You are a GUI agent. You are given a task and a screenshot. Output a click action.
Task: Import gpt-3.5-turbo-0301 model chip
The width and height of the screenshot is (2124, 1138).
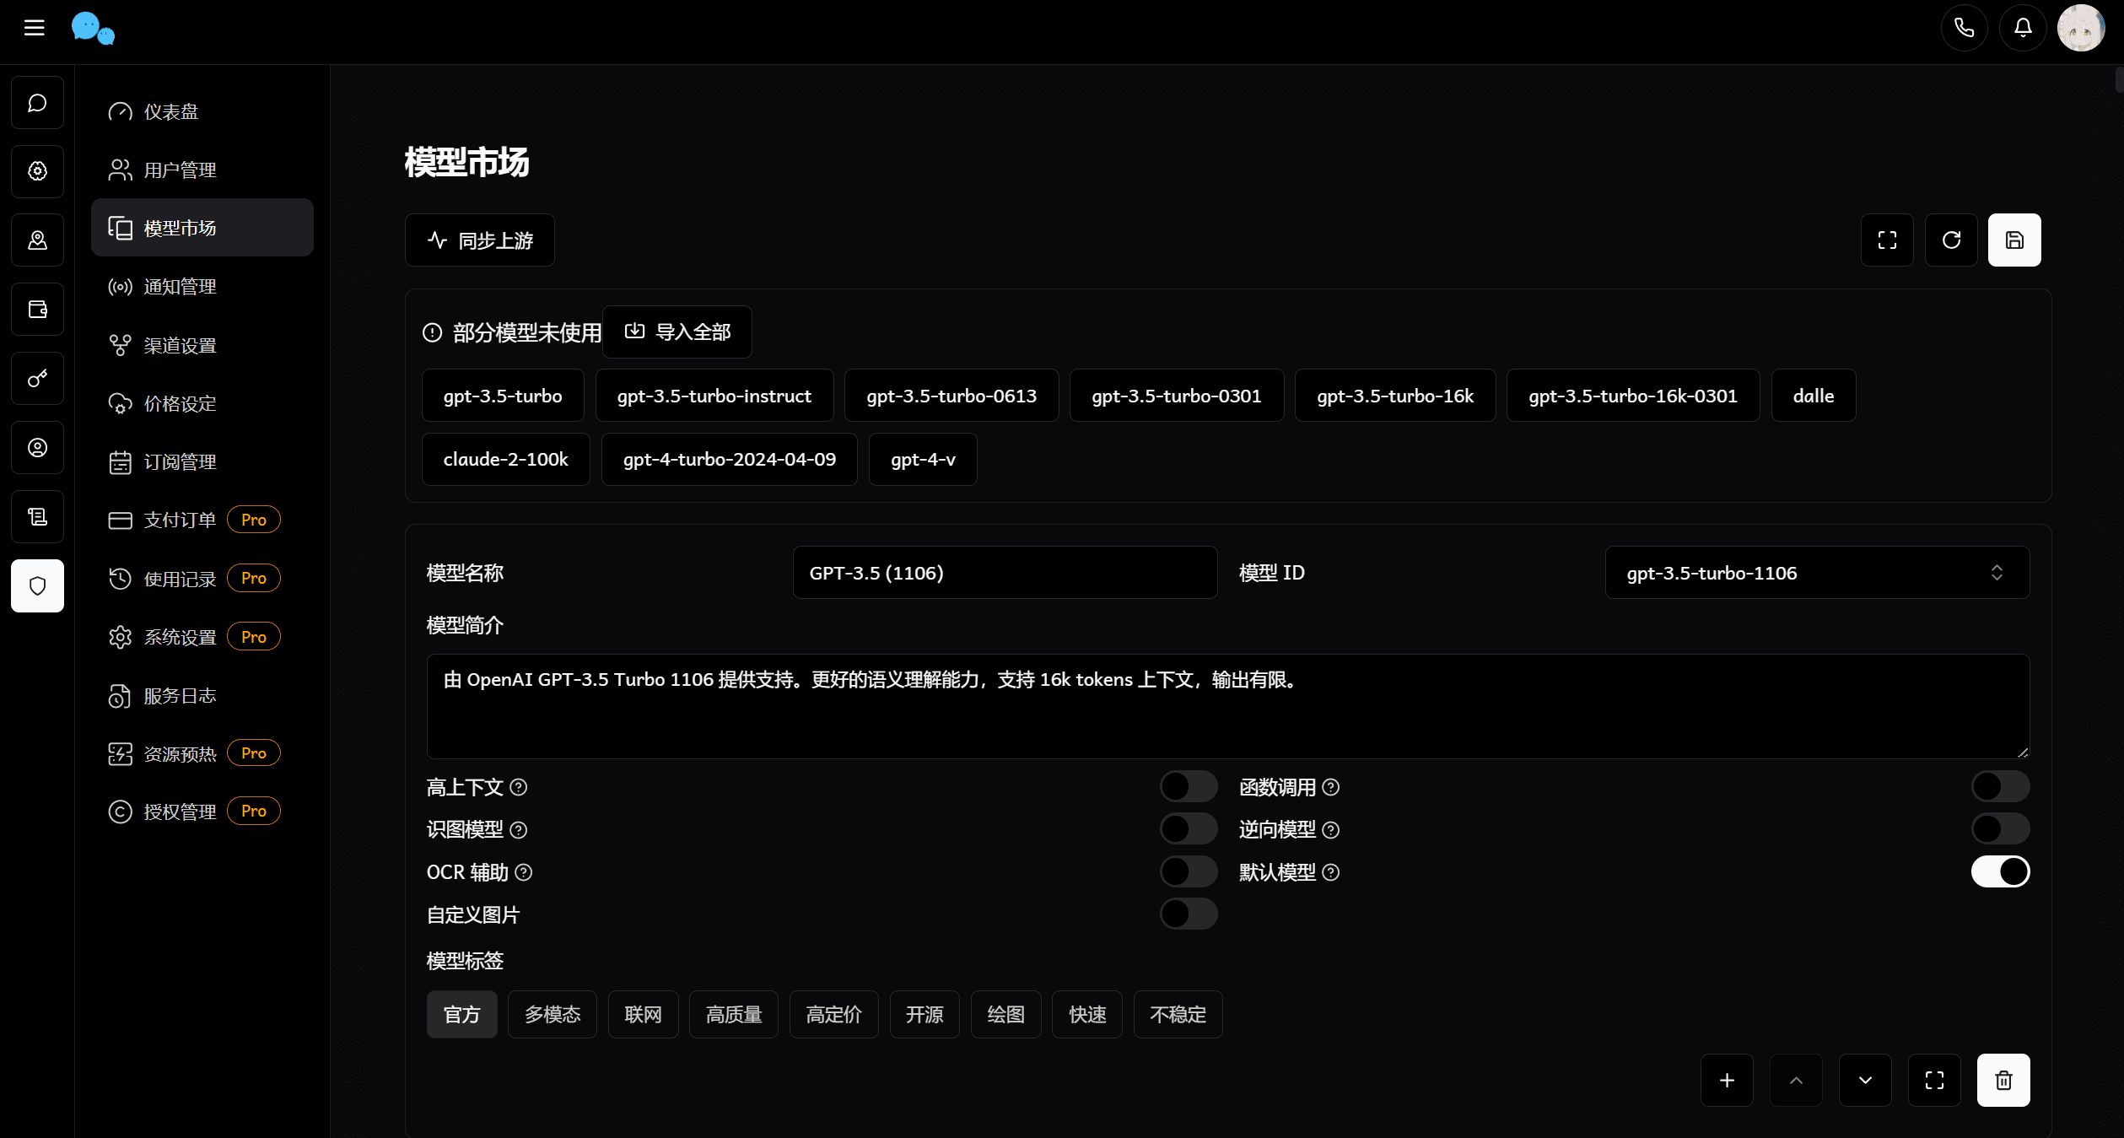pyautogui.click(x=1177, y=396)
